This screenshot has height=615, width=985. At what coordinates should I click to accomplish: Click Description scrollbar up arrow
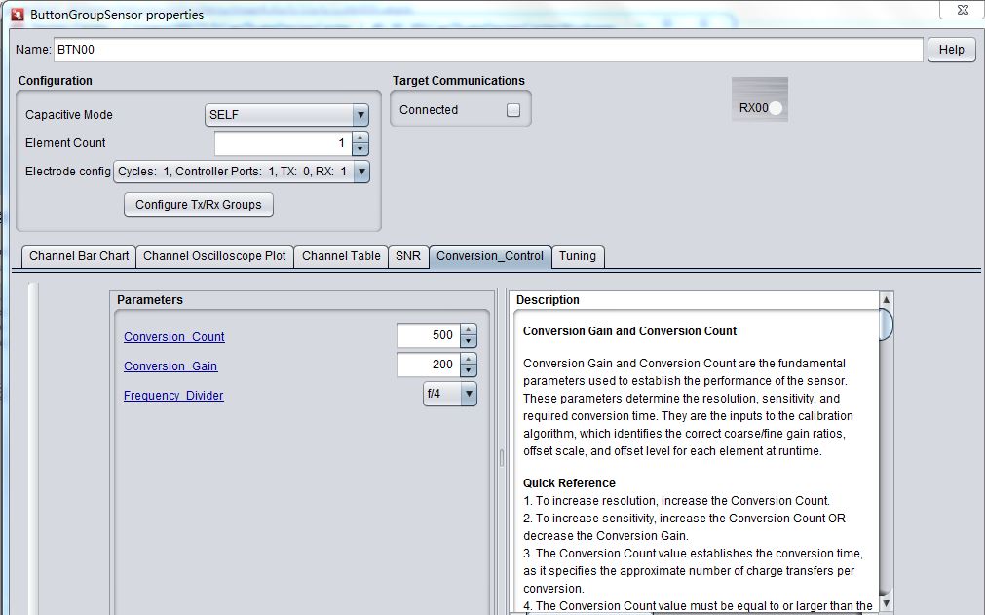(x=886, y=299)
